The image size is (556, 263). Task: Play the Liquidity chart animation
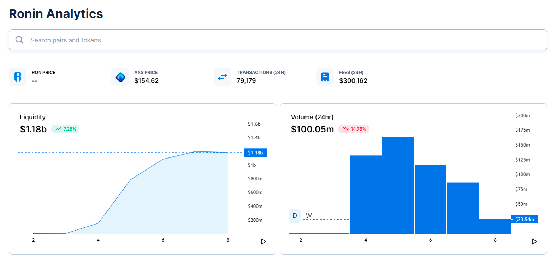263,241
